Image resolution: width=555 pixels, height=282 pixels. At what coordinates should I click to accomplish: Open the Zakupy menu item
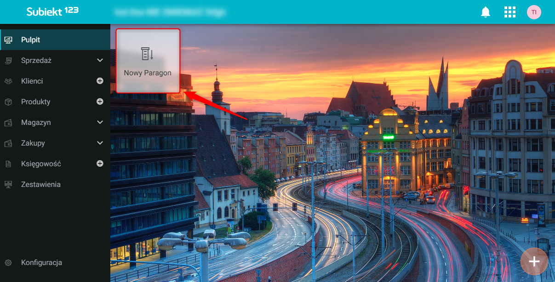55,143
